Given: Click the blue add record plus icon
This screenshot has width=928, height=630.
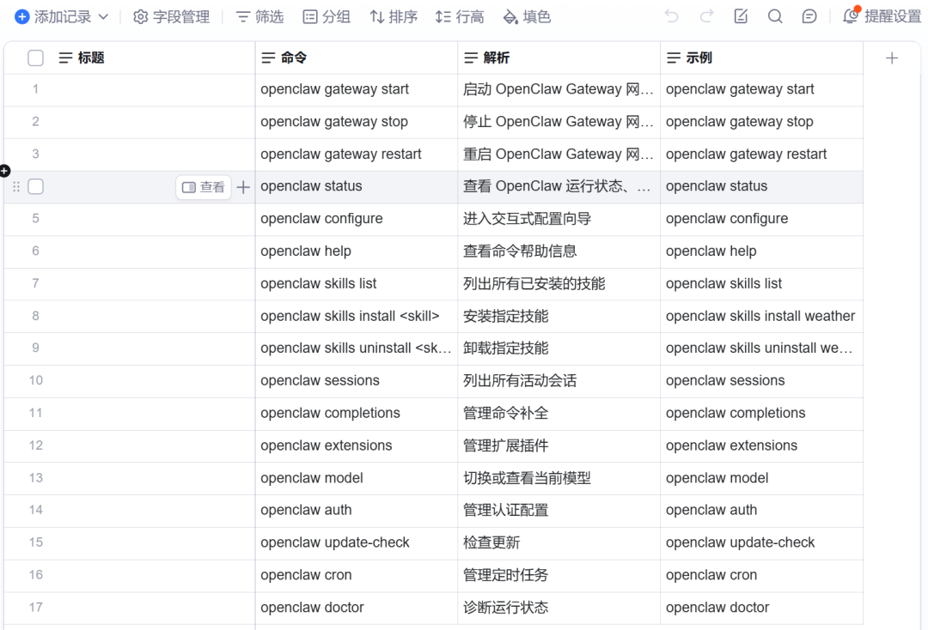Looking at the screenshot, I should pos(21,17).
